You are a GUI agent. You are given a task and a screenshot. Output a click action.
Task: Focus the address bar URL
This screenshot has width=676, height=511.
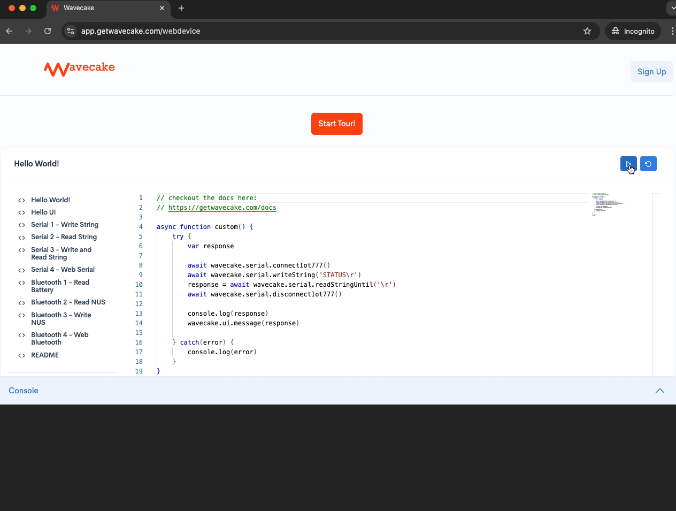click(x=141, y=31)
